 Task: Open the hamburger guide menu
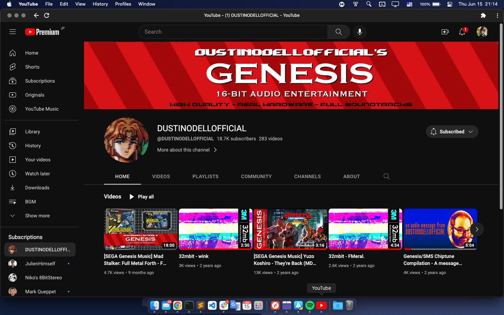coord(13,32)
